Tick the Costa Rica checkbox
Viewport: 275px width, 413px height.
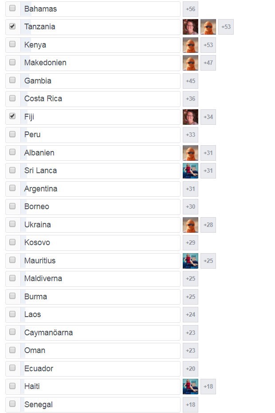[x=12, y=98]
